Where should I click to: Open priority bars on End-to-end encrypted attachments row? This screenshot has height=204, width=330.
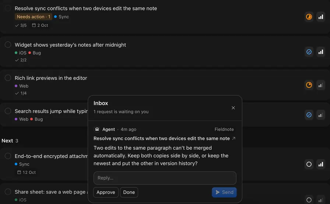click(320, 164)
